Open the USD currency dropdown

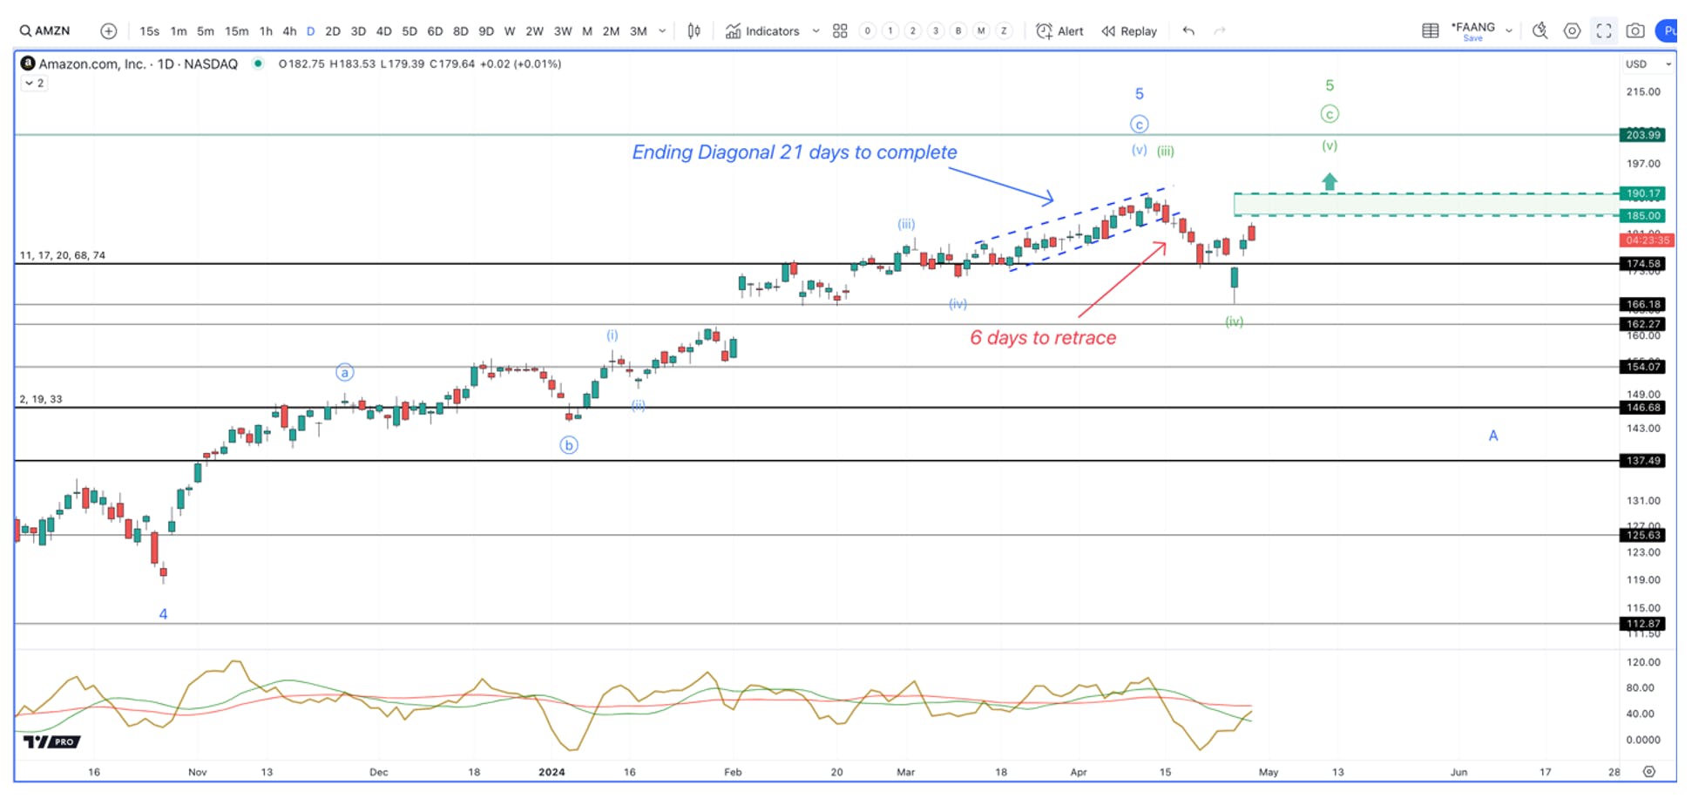click(x=1648, y=64)
